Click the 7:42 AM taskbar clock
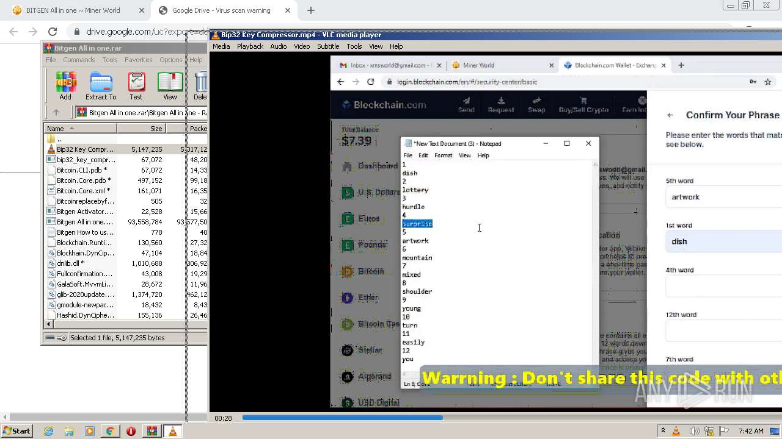Viewport: 782px width, 439px height. coord(750,431)
